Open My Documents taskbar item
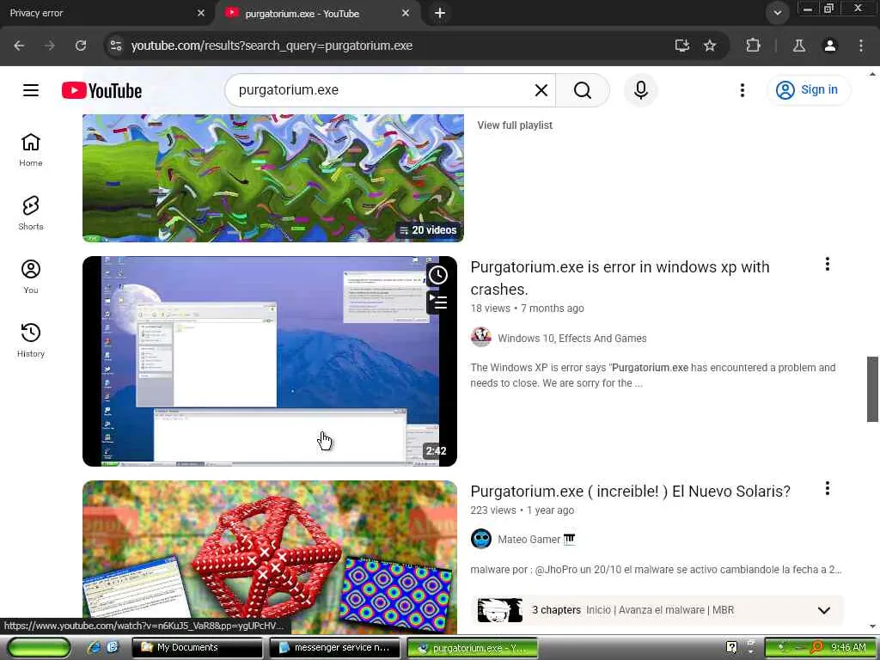Image resolution: width=880 pixels, height=660 pixels. point(197,648)
